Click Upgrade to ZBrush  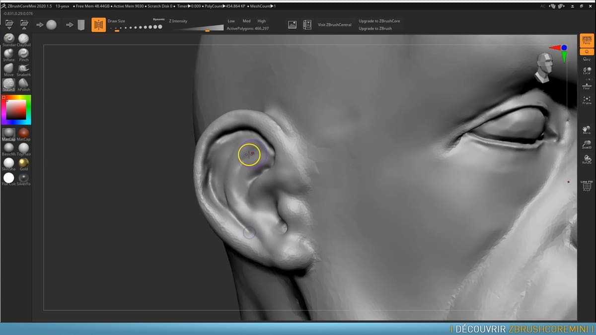point(375,29)
